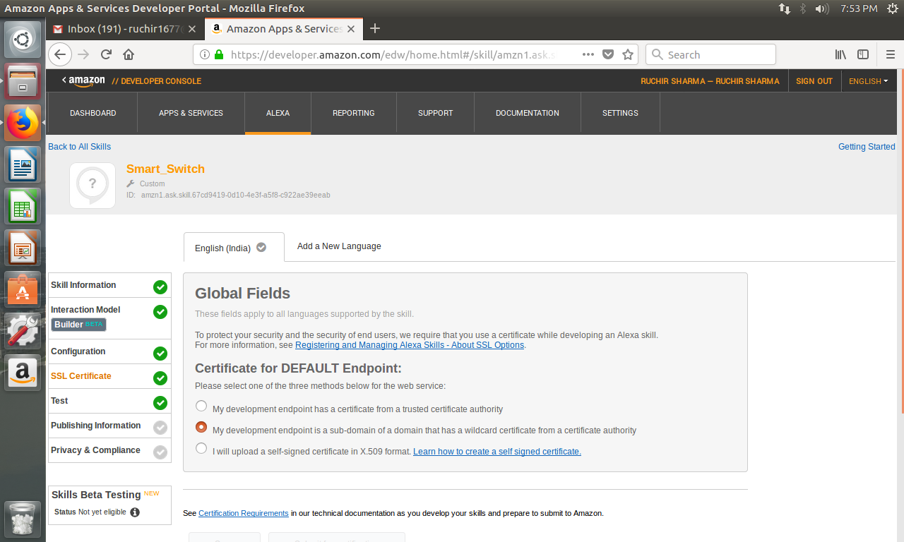Close the Amazon Apps & Services tab
Viewport: 904px width, 542px height.
click(351, 29)
